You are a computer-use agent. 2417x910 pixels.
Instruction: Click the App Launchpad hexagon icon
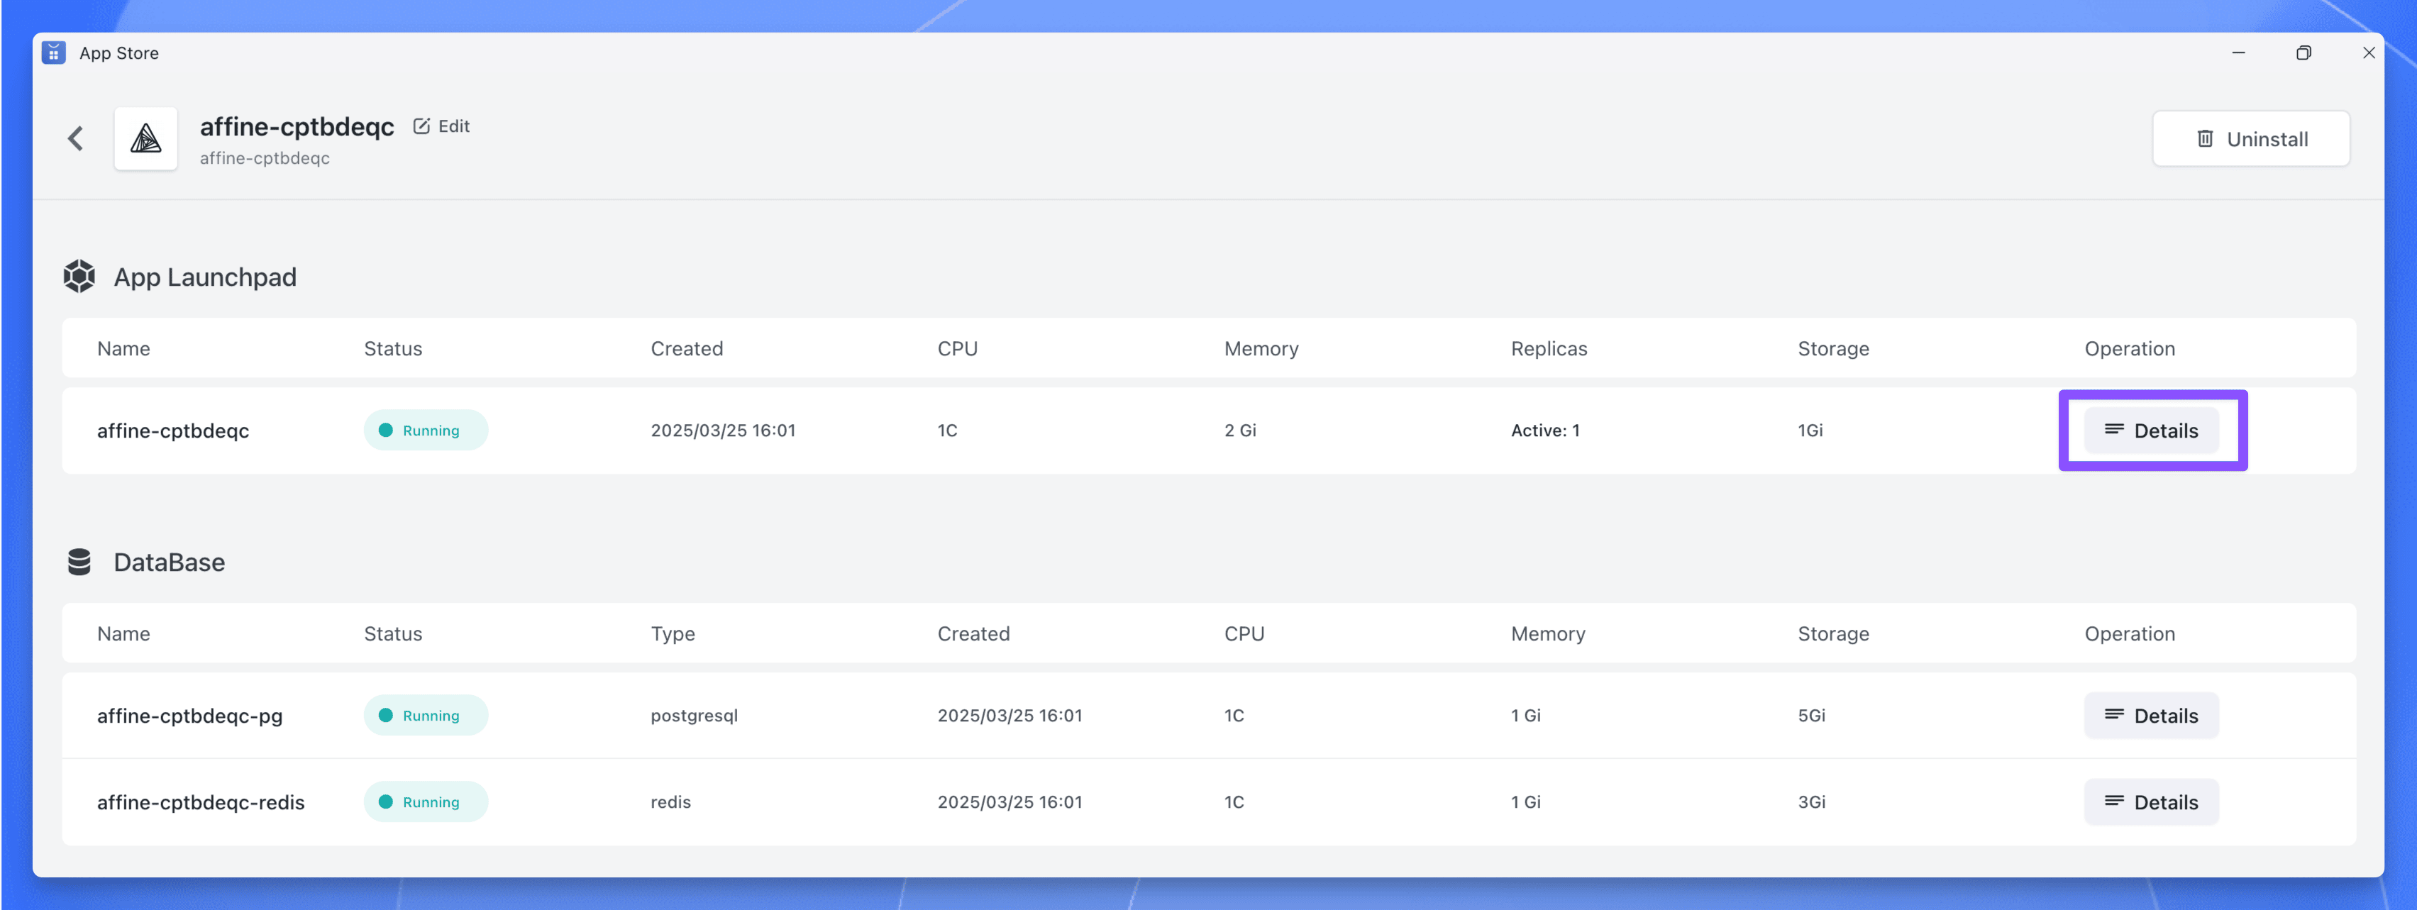(x=79, y=276)
